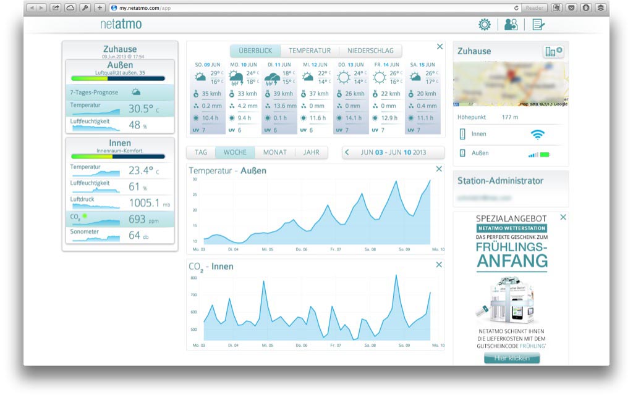Select outdoor Temperatur 30.5° row
The image size is (633, 398).
click(x=120, y=109)
